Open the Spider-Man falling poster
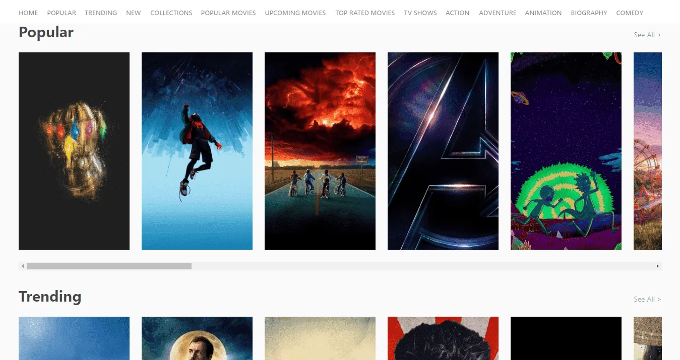The image size is (680, 360). pyautogui.click(x=197, y=151)
